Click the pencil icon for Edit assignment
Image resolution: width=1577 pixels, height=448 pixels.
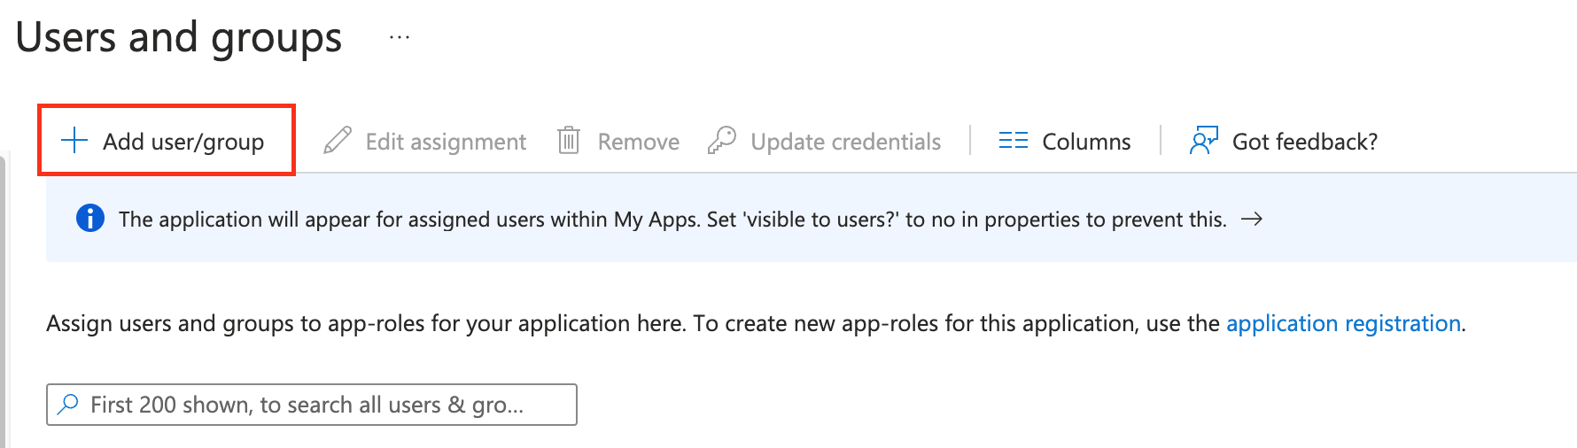(338, 141)
